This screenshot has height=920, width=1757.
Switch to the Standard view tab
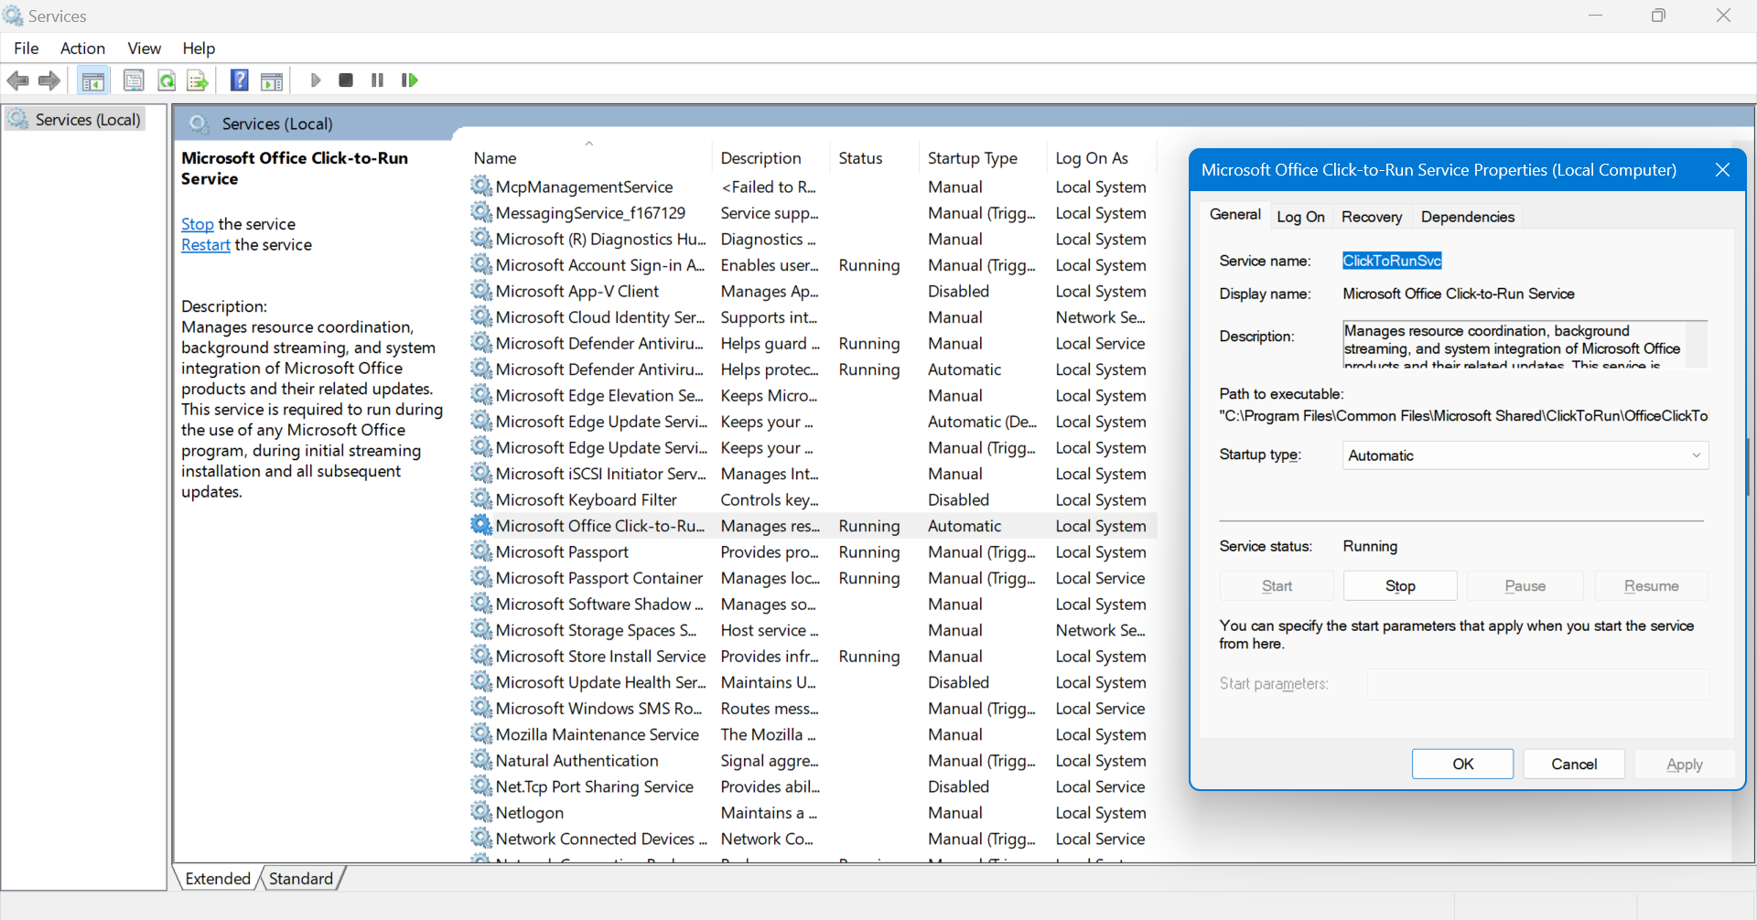[x=301, y=879]
